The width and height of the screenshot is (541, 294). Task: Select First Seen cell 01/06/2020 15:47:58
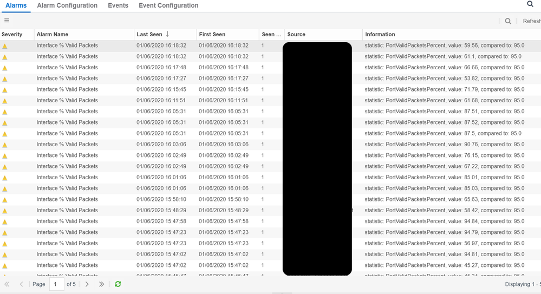click(224, 221)
